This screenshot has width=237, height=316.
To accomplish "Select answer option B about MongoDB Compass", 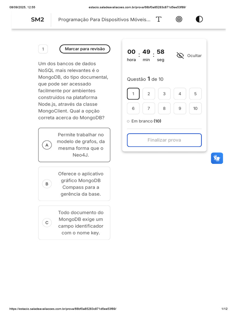I will 74,184.
